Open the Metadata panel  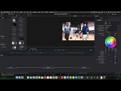pos(107,14)
